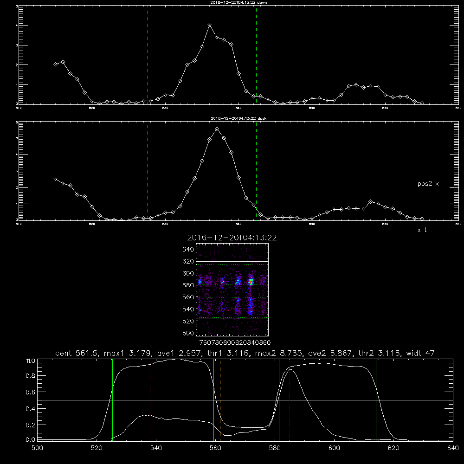Click the orange dashed center line
The width and height of the screenshot is (464, 464).
pos(220,400)
